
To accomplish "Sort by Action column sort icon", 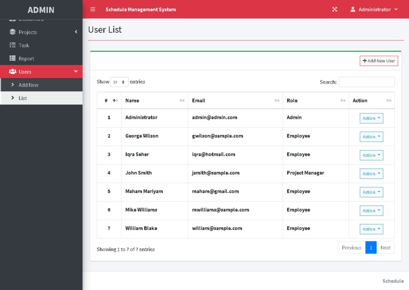I will point(389,100).
